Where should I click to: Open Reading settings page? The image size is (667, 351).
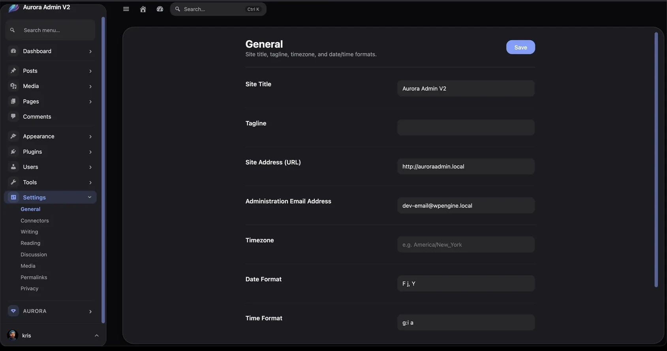pos(30,243)
